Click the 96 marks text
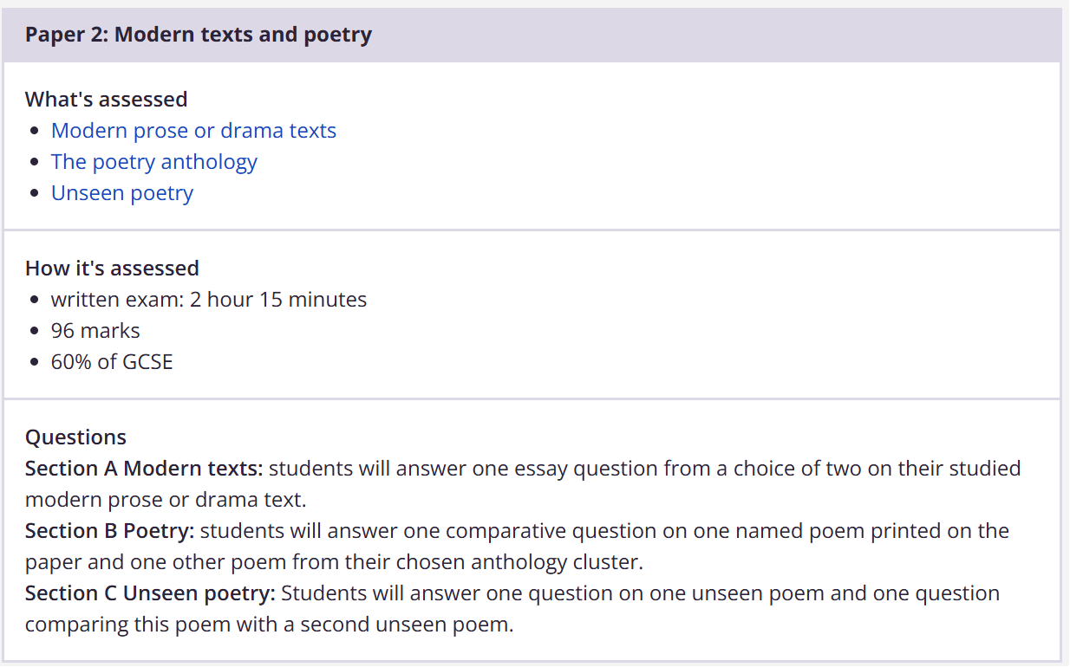1070x667 pixels. click(95, 331)
